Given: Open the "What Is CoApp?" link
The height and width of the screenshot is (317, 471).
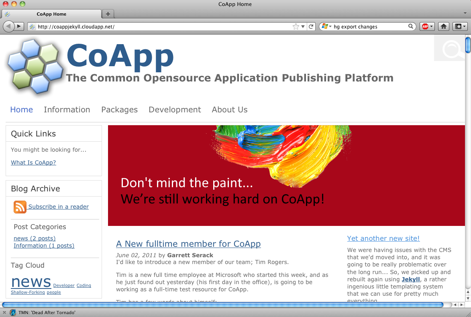Looking at the screenshot, I should tap(33, 163).
